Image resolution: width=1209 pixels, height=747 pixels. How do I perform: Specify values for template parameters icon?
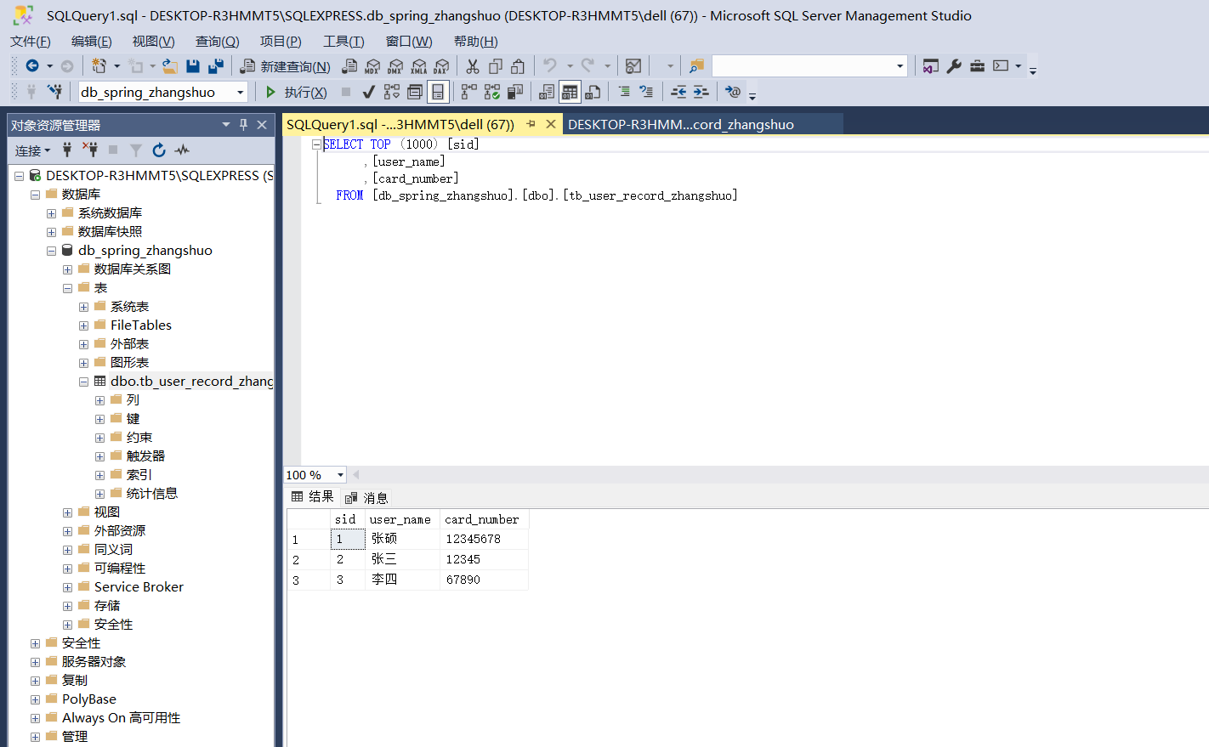coord(733,92)
